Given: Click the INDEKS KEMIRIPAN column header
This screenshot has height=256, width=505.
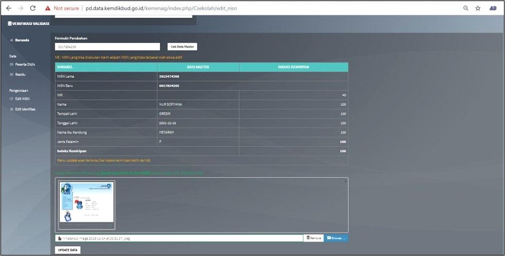Looking at the screenshot, I should coord(293,67).
